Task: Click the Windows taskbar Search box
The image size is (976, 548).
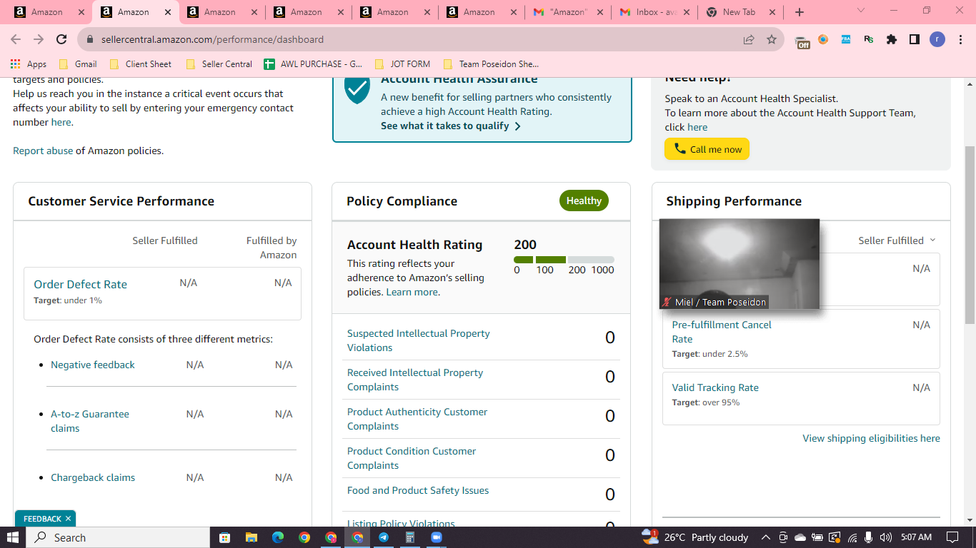Action: [x=118, y=537]
